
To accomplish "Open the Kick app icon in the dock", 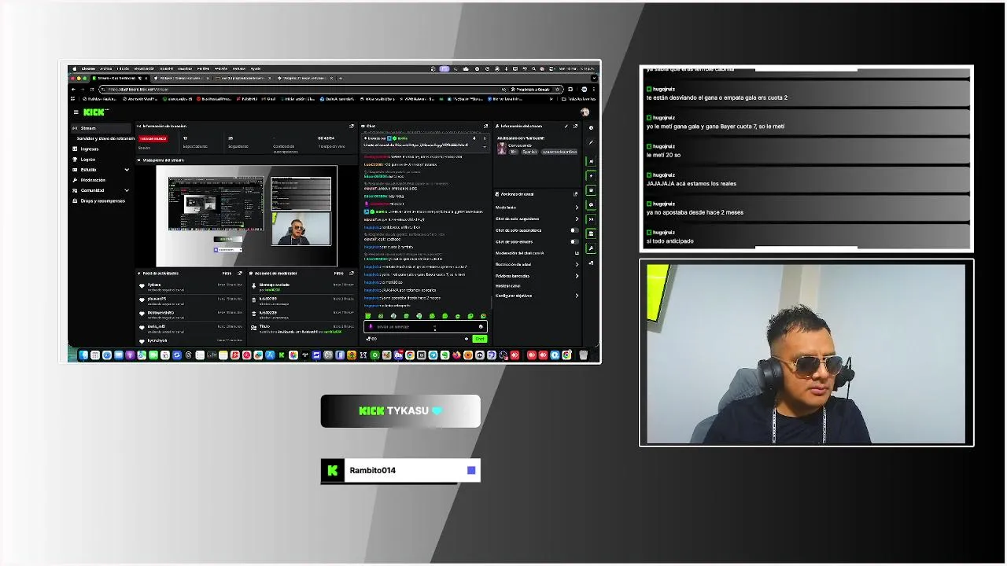I will tap(282, 355).
